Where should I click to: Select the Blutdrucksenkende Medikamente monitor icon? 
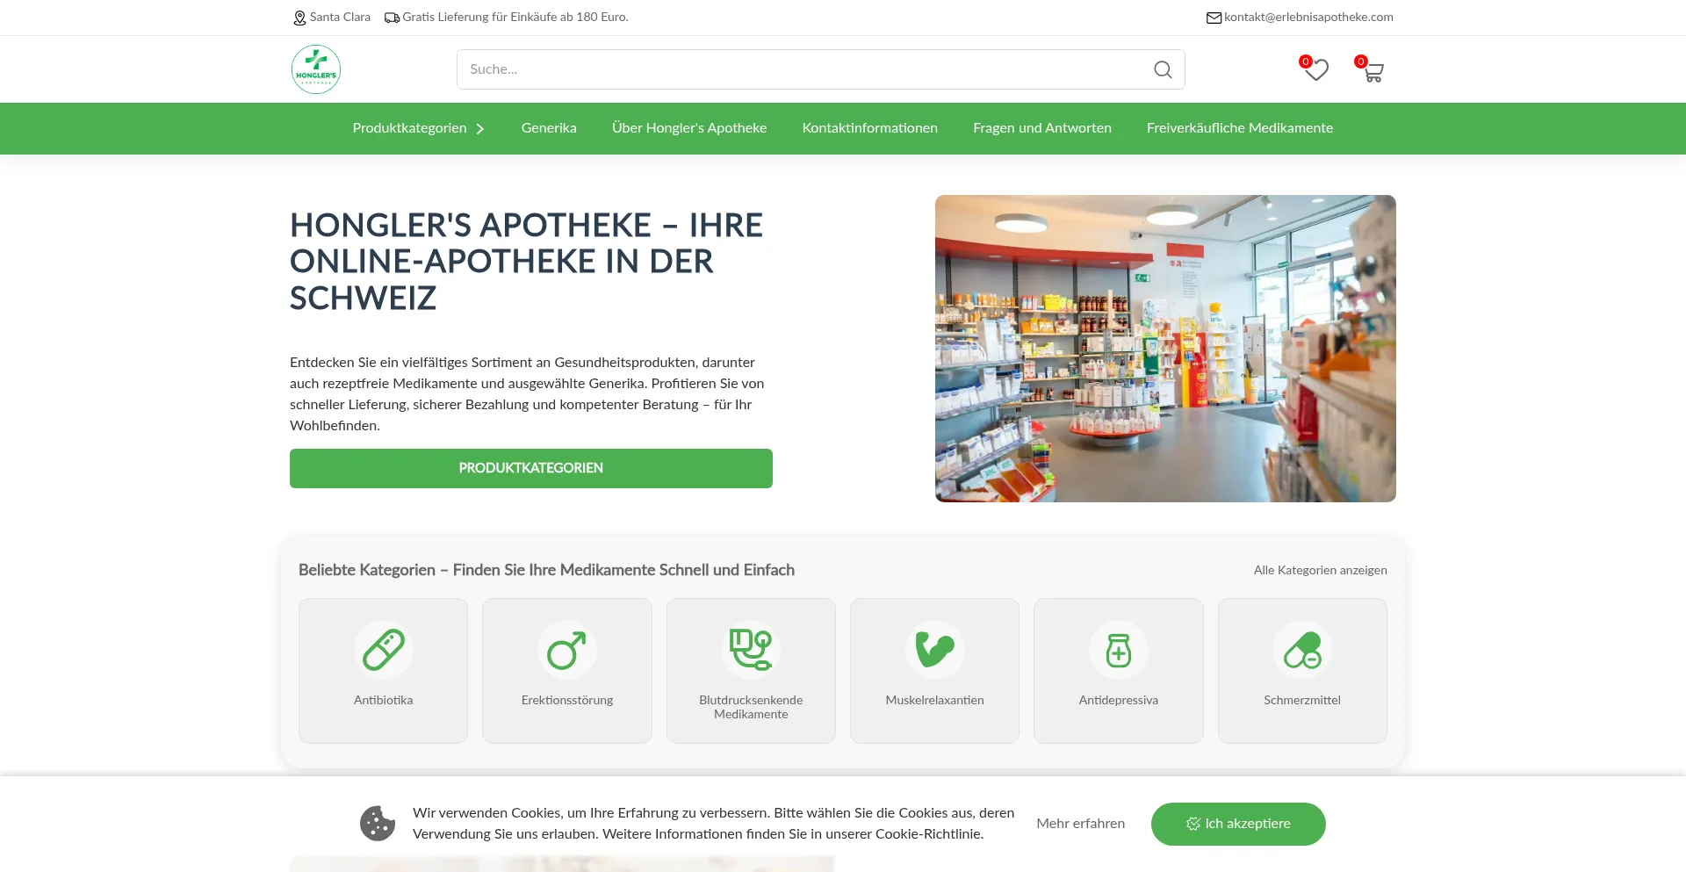click(751, 650)
